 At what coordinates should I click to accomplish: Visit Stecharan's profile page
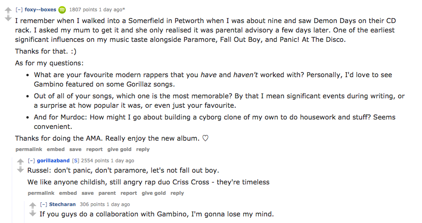pos(62,204)
